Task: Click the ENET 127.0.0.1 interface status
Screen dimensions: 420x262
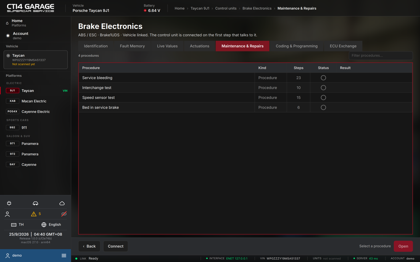Action: pyautogui.click(x=237, y=259)
